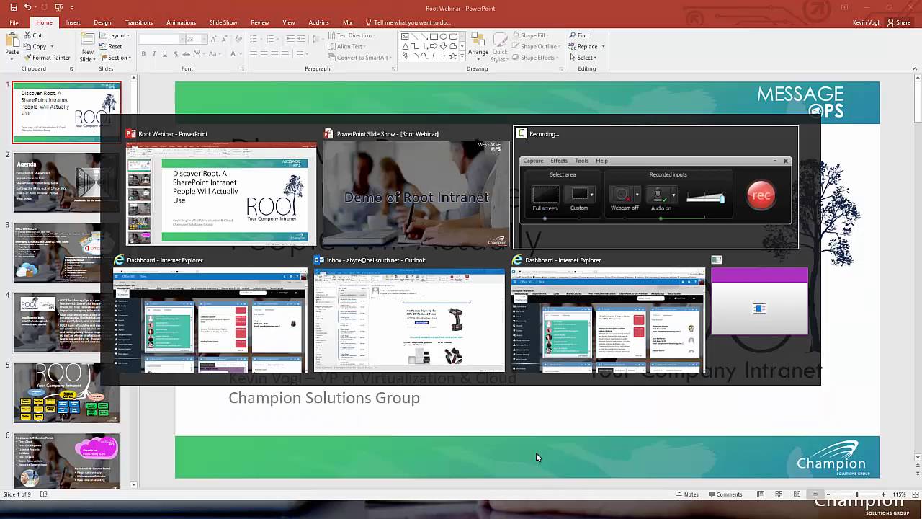Start slideshow from beginning via Quick Access icon
The height and width of the screenshot is (519, 922).
click(x=60, y=7)
